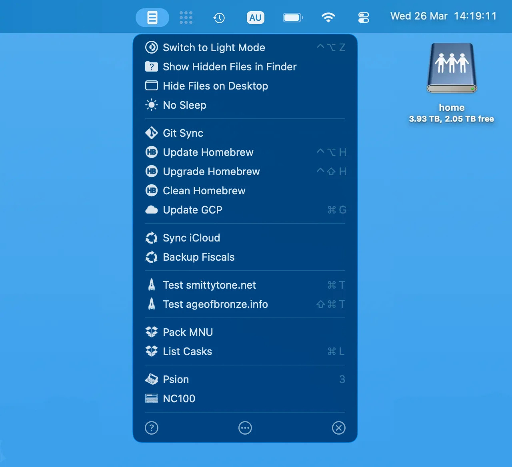Click the git icon beside Git Sync
The image size is (512, 467).
tap(152, 133)
